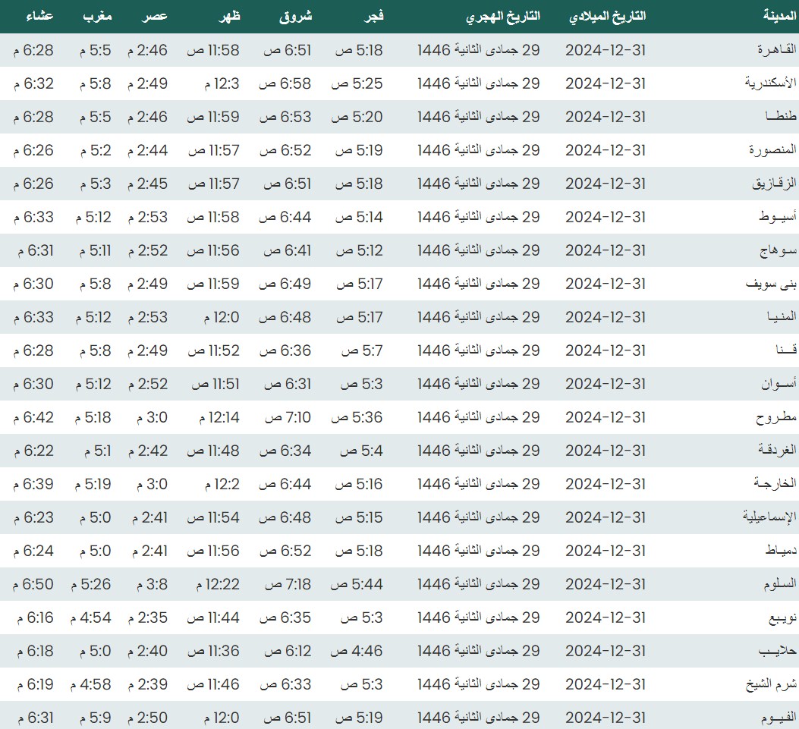This screenshot has width=799, height=729.
Task: Select the Hijri date in the أسيوط row
Action: coord(479,217)
